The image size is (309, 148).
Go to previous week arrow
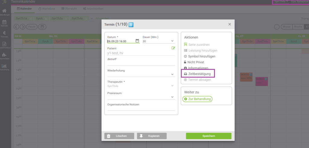point(16,26)
